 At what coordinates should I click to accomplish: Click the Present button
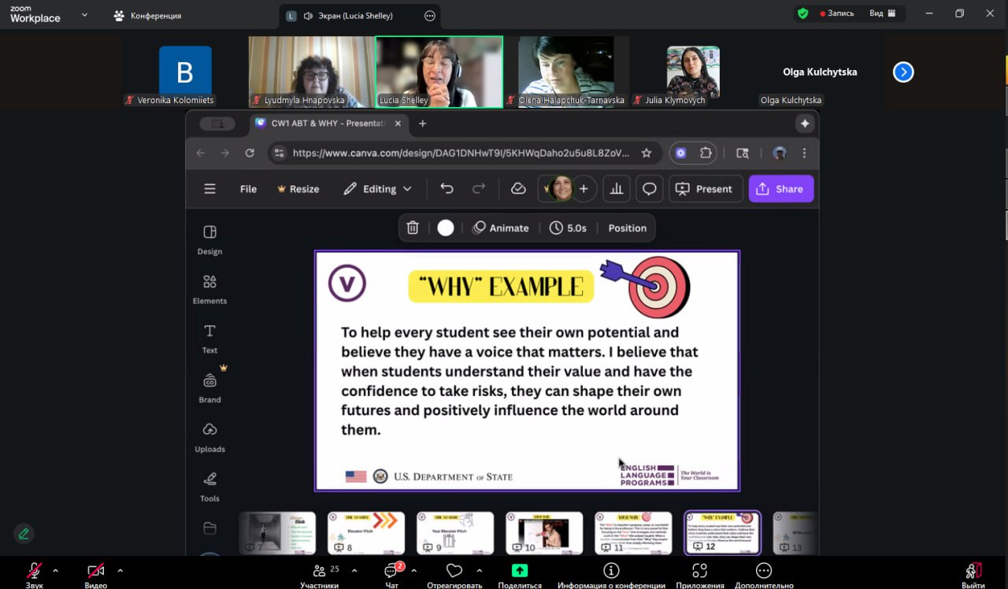point(705,189)
